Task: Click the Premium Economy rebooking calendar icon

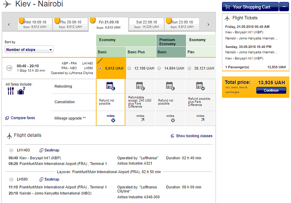Action: 170,86
